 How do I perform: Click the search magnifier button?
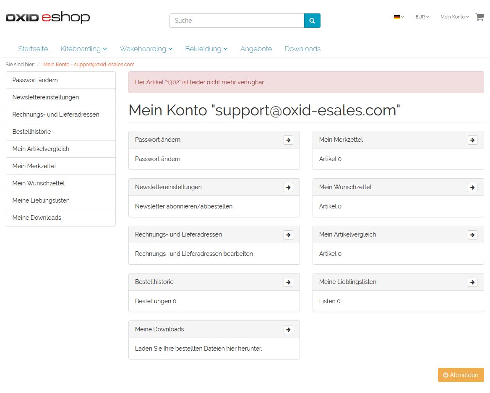(312, 21)
